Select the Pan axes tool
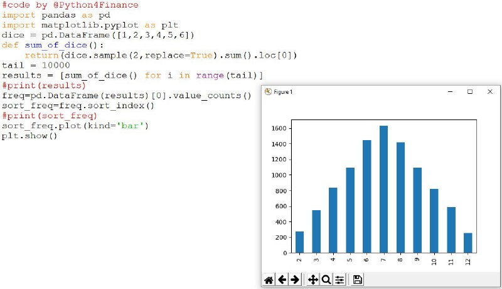 click(312, 280)
